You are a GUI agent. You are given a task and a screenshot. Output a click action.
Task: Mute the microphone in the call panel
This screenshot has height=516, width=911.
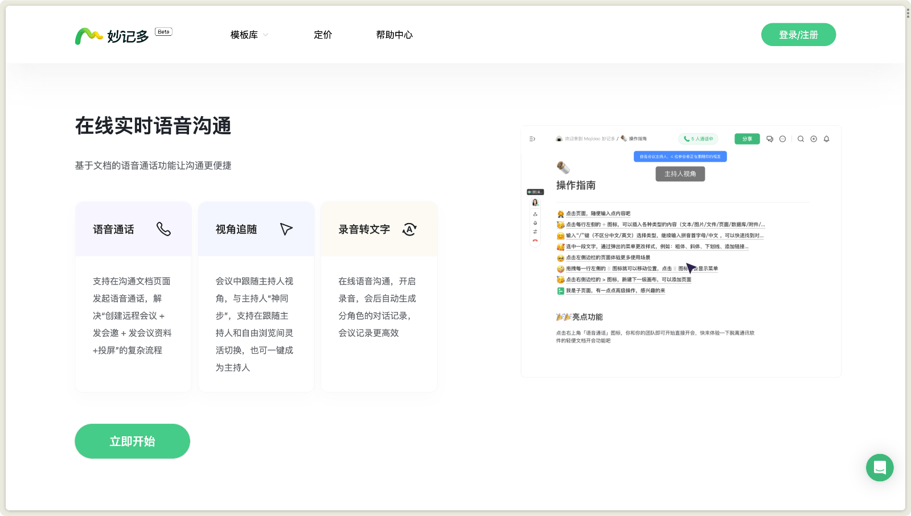[x=535, y=222]
